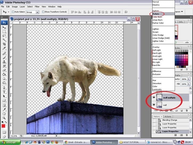Select the Eraser tool
The height and width of the screenshot is (145, 193).
pos(4,70)
